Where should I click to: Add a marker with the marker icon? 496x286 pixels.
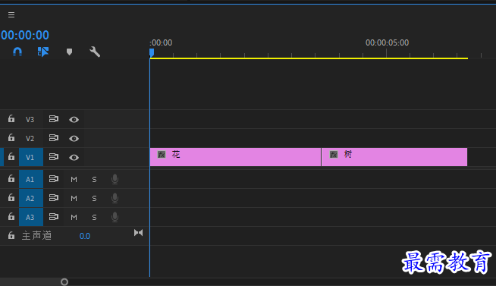69,52
